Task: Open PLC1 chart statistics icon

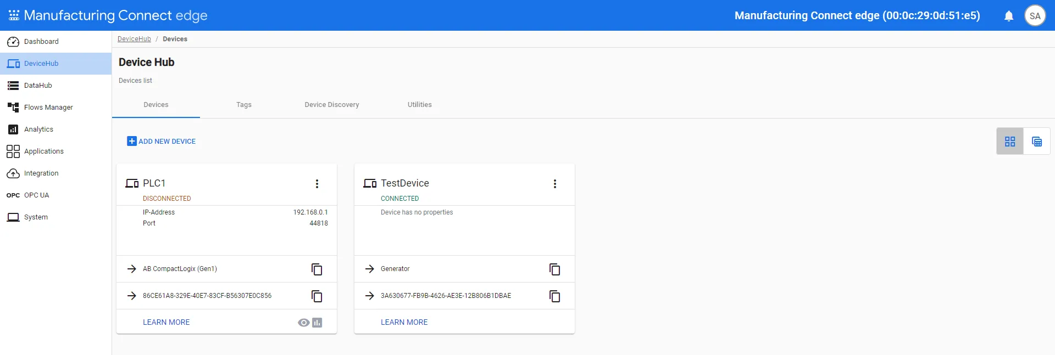Action: (x=317, y=323)
